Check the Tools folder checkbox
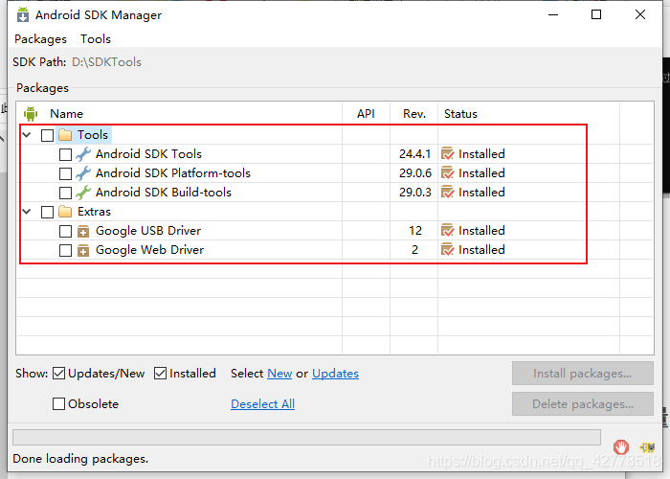The width and height of the screenshot is (670, 479). [47, 136]
